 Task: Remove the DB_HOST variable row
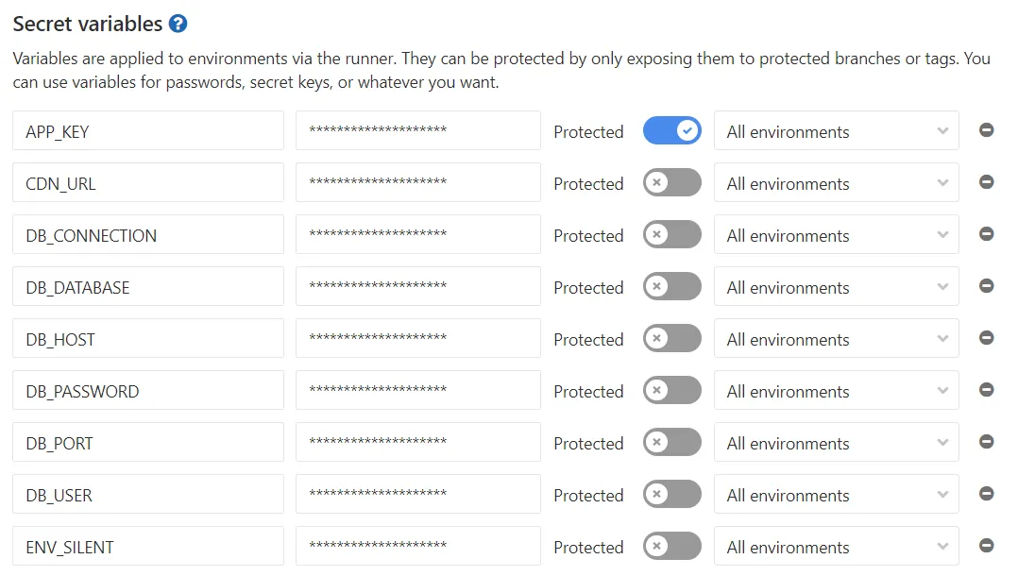(986, 338)
